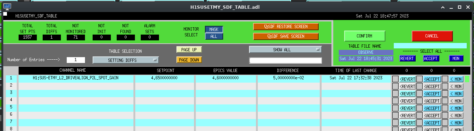Open the SETTING DIFFS table selection dropdown

tap(126, 60)
